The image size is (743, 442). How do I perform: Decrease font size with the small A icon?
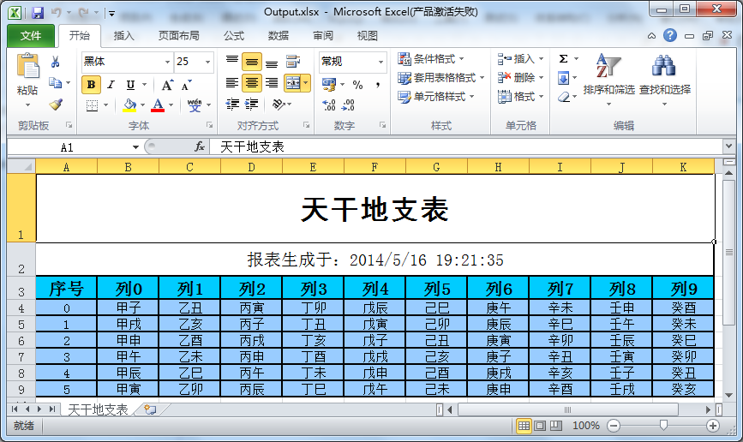pos(187,86)
